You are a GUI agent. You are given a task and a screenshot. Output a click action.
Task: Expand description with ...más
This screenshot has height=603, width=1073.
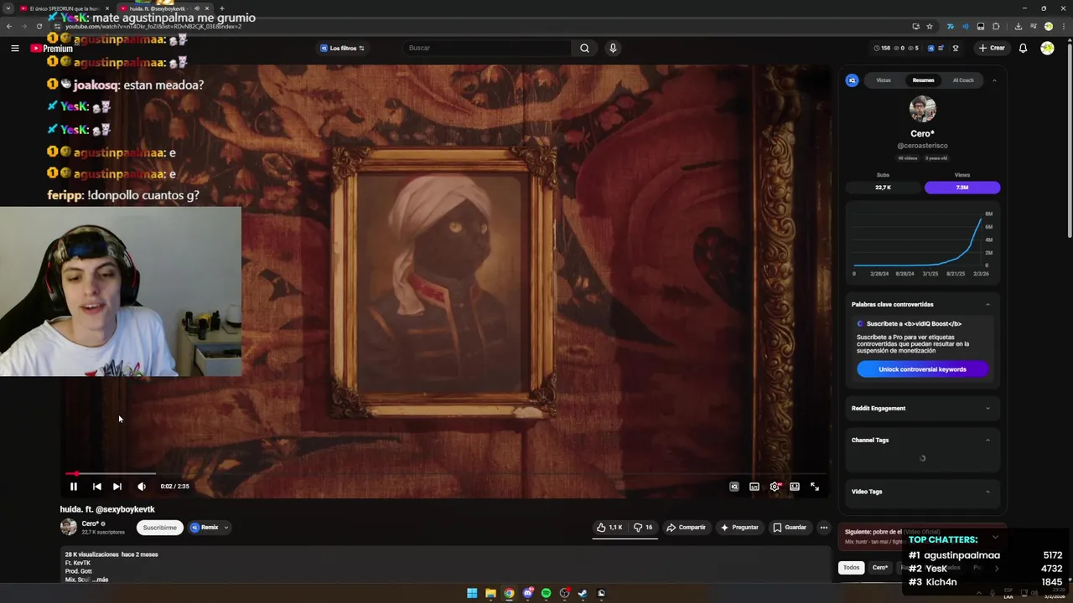point(99,580)
